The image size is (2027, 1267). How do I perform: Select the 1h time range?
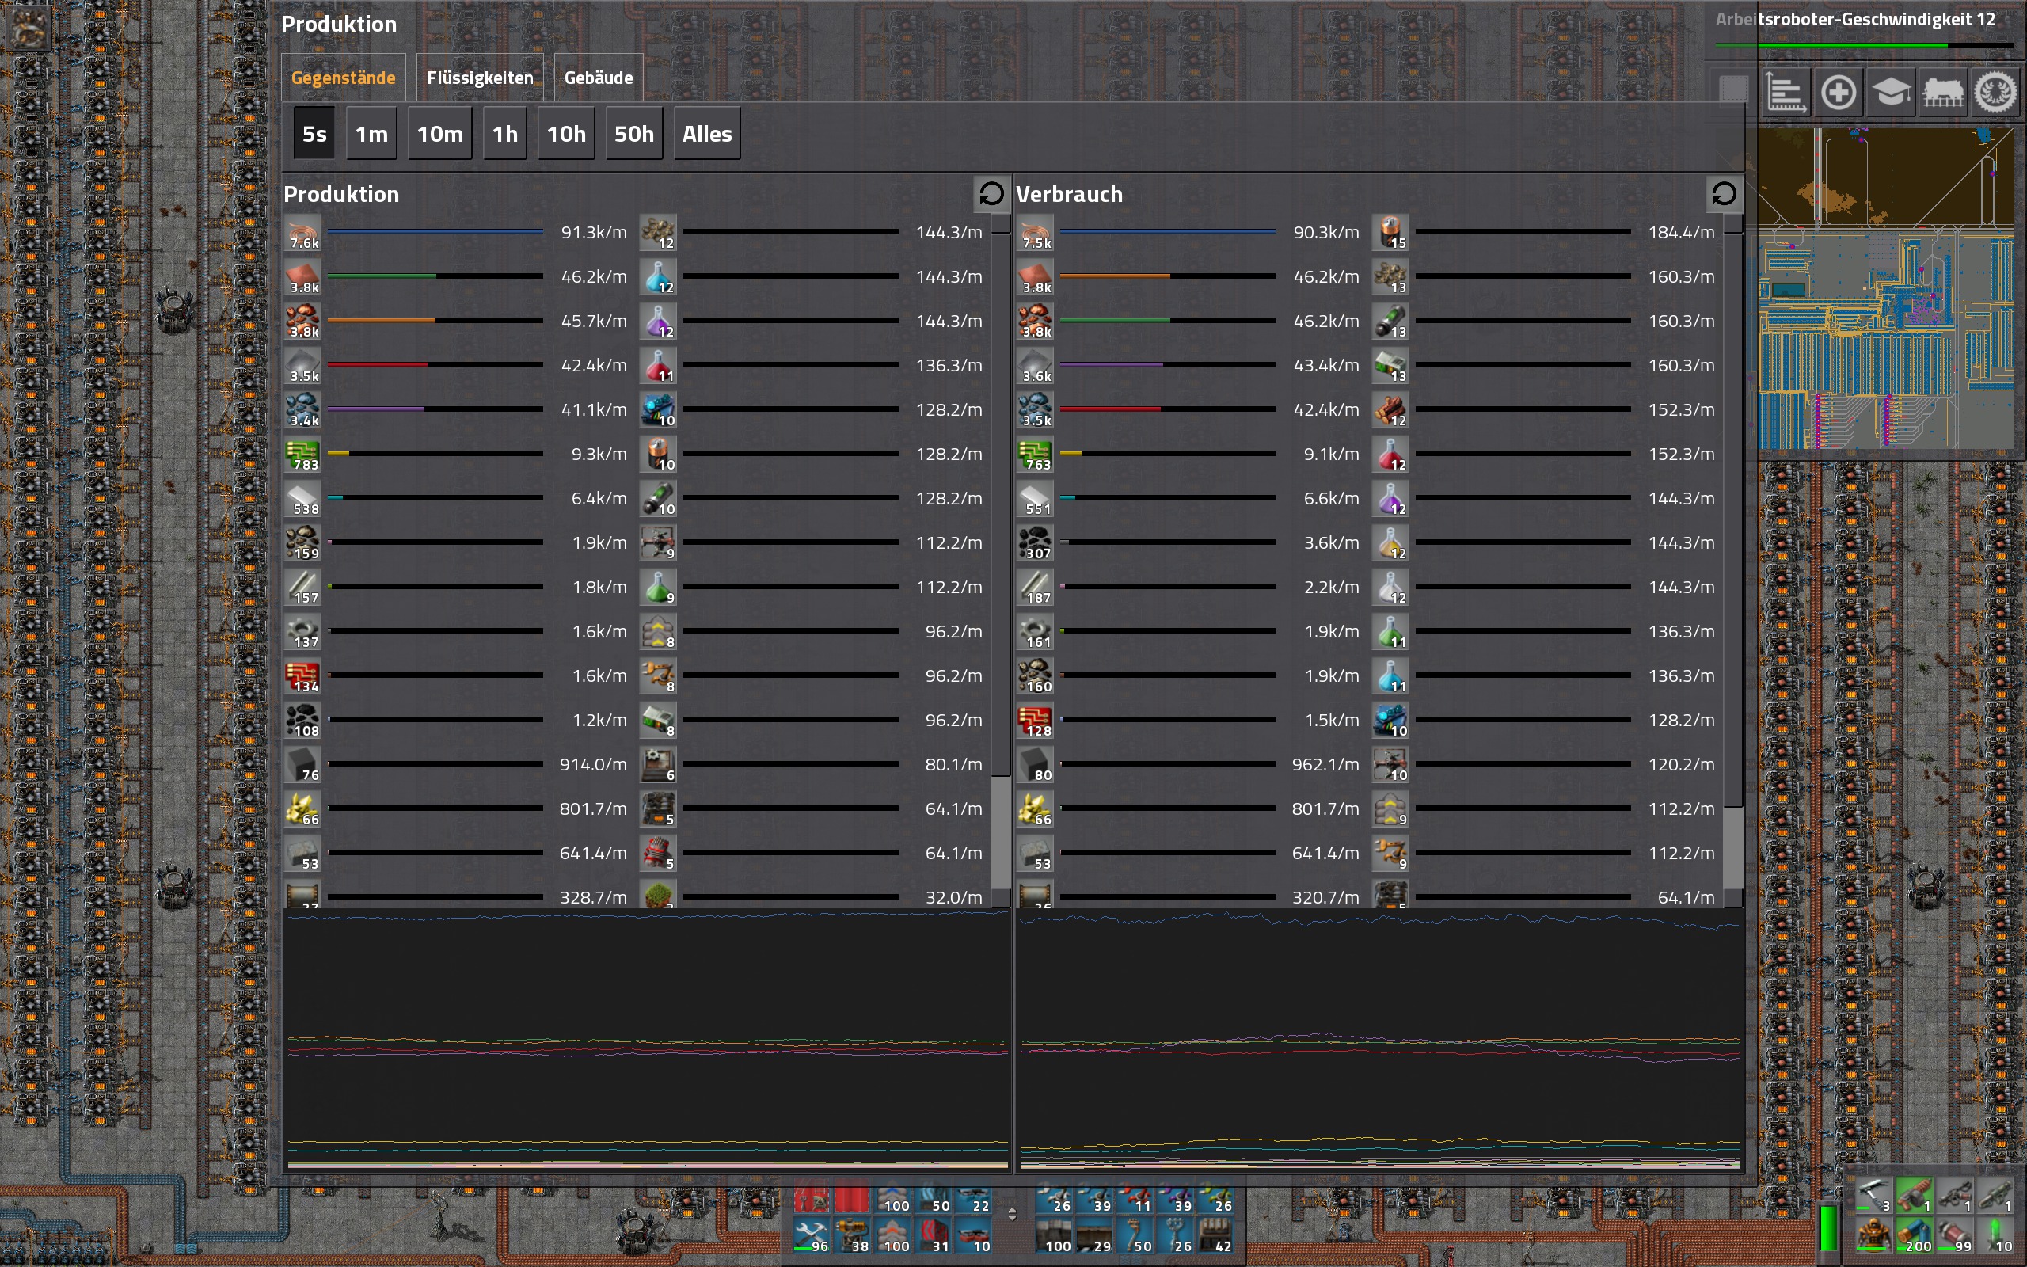pos(505,134)
